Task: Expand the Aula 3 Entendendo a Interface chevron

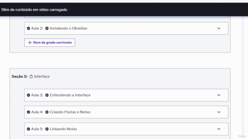Action: tap(219, 95)
